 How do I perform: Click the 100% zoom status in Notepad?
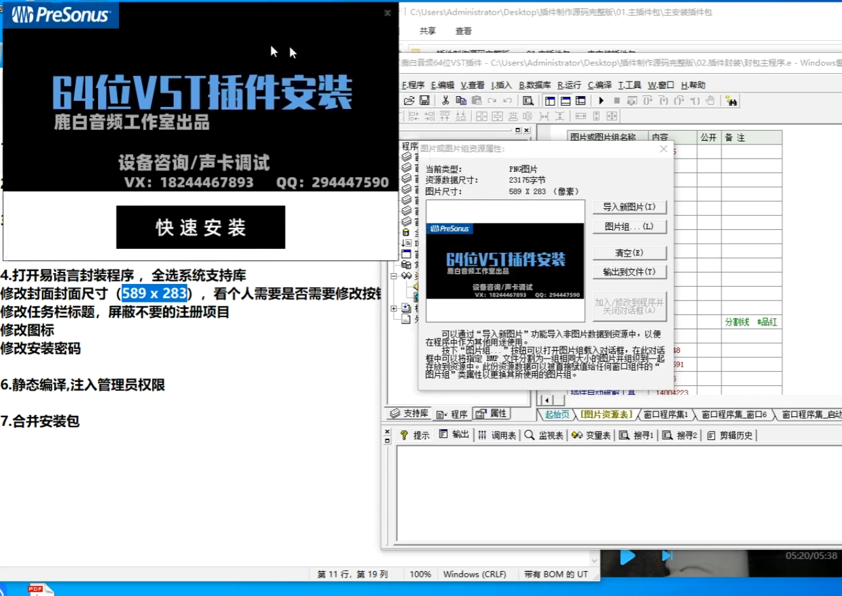click(420, 574)
